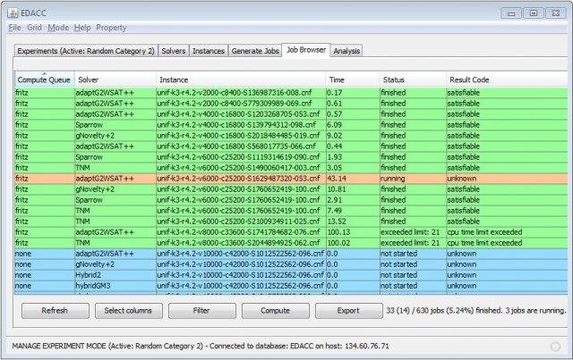Click the Export button
Screen dimensions: 573x360
coord(349,311)
